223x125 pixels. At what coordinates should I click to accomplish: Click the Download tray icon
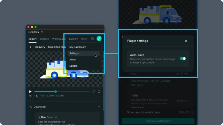click(30, 107)
